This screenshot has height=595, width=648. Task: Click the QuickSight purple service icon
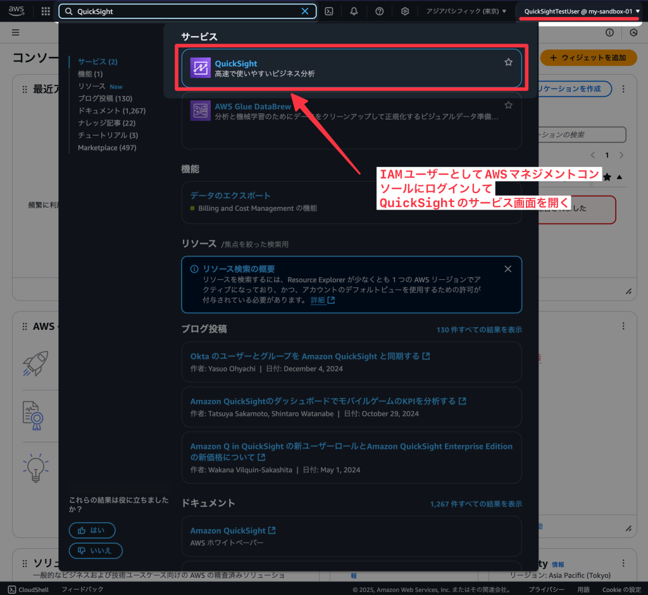(x=200, y=68)
